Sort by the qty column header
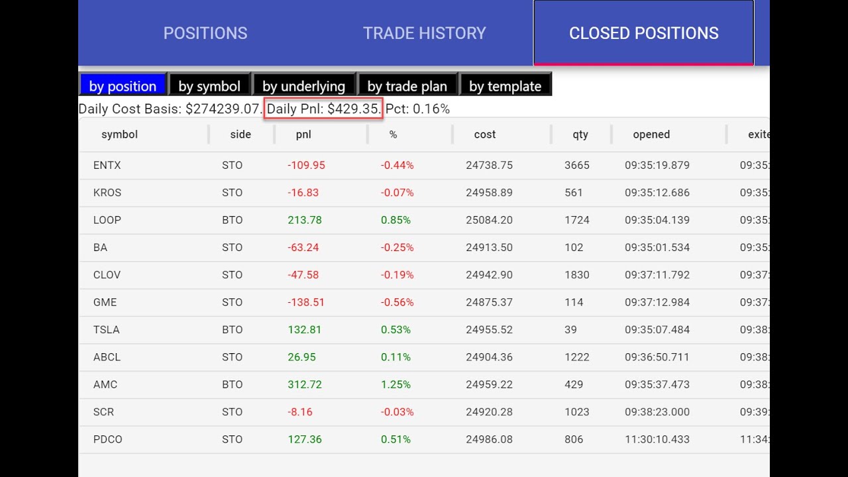This screenshot has height=477, width=848. click(x=580, y=134)
